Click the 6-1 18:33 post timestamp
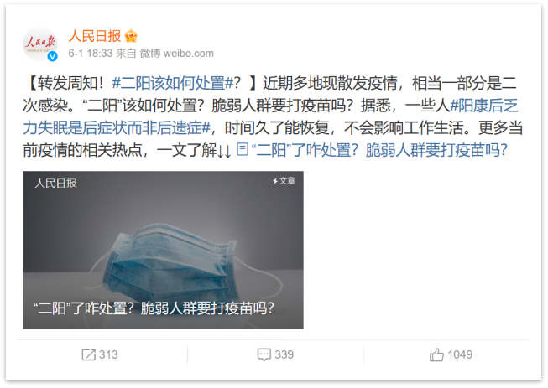 [x=91, y=54]
